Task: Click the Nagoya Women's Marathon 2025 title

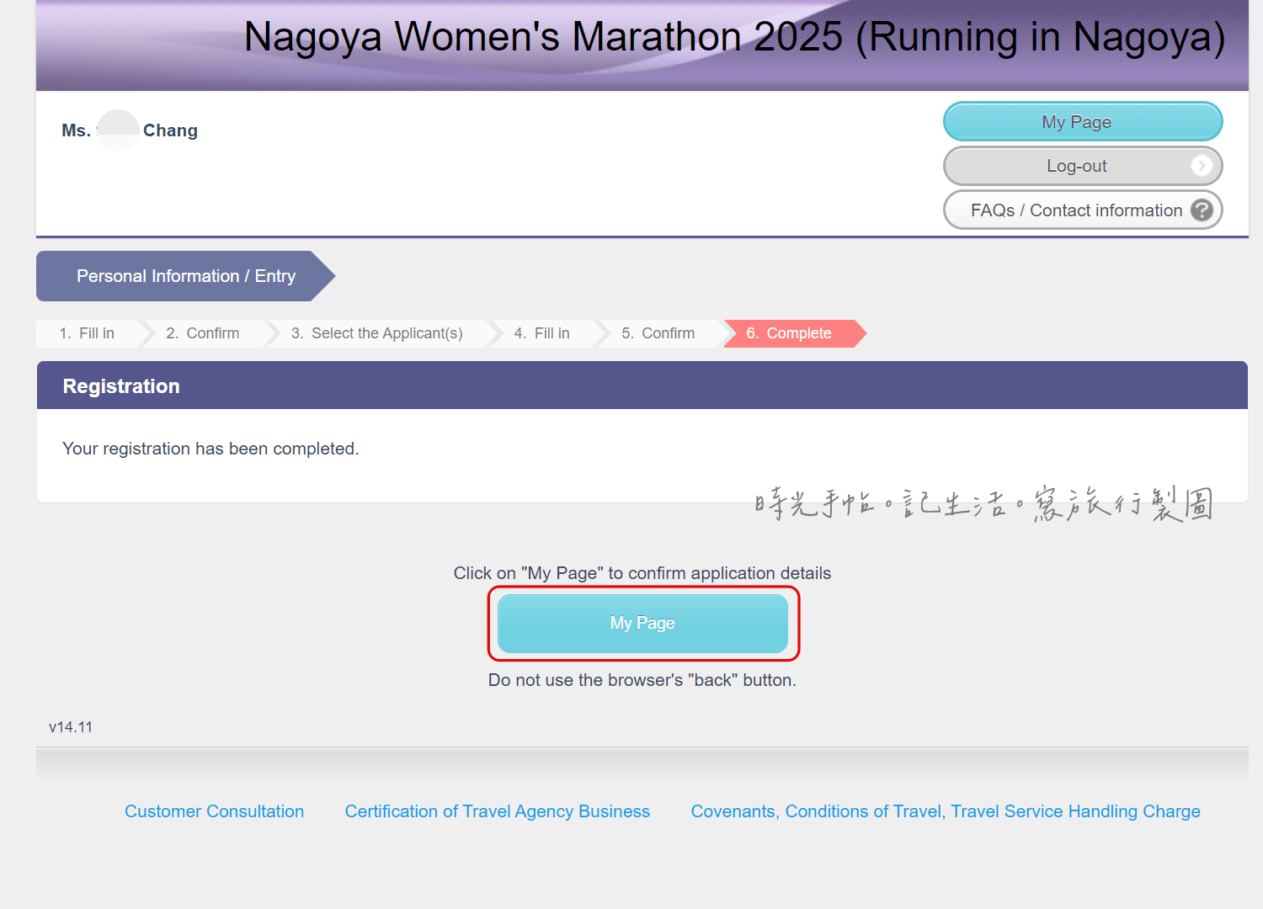Action: coord(734,37)
